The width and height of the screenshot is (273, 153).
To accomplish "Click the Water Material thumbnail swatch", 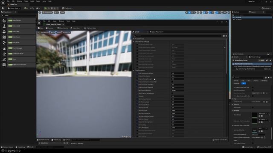I will point(254,115).
